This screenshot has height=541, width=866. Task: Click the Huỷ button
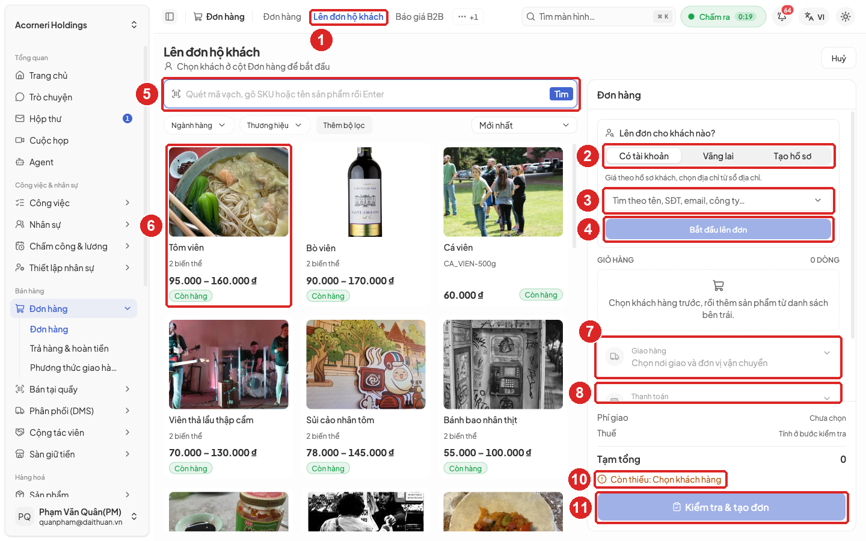pos(838,58)
